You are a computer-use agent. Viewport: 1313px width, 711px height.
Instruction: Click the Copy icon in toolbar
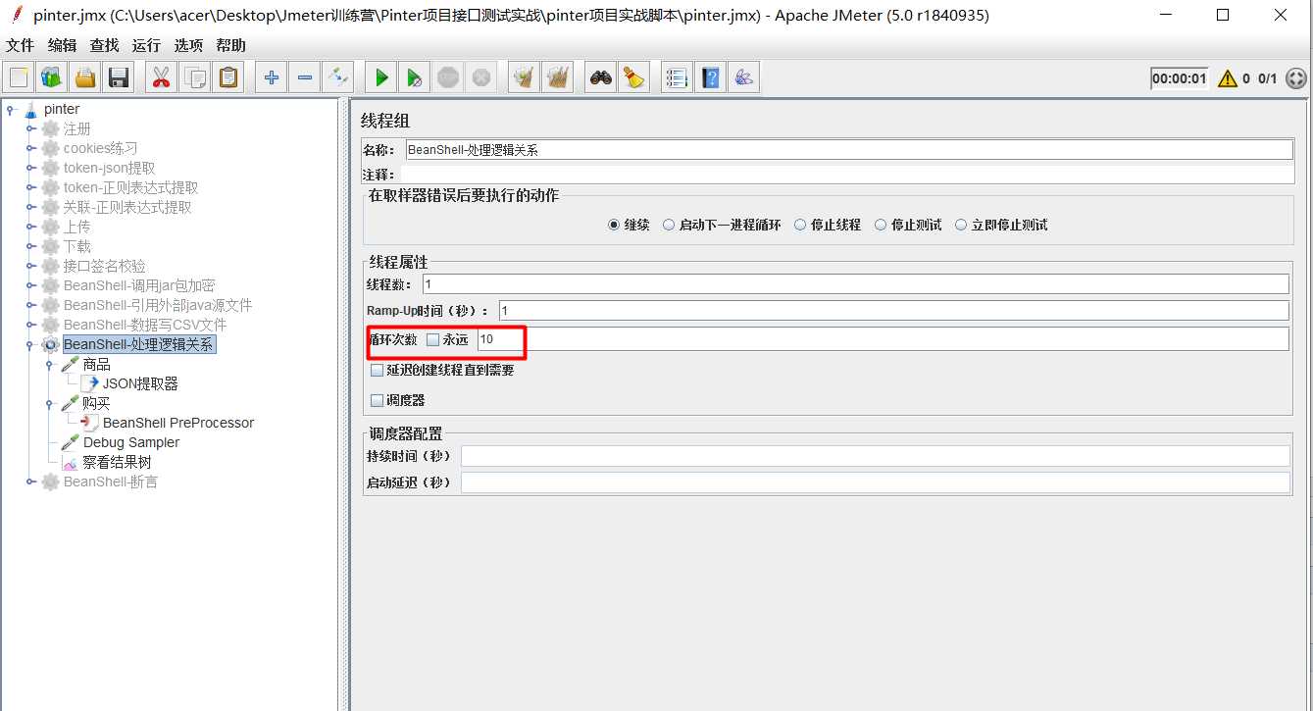tap(195, 77)
